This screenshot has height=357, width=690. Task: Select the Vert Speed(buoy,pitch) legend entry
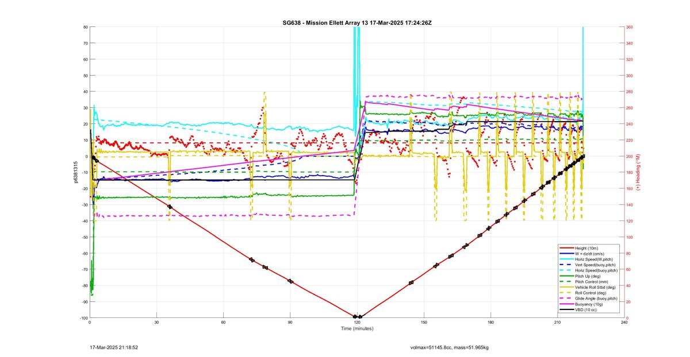pyautogui.click(x=589, y=265)
